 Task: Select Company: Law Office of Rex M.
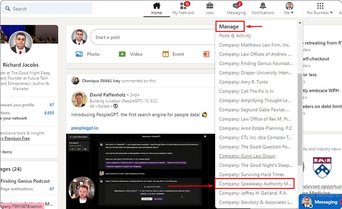pyautogui.click(x=255, y=119)
